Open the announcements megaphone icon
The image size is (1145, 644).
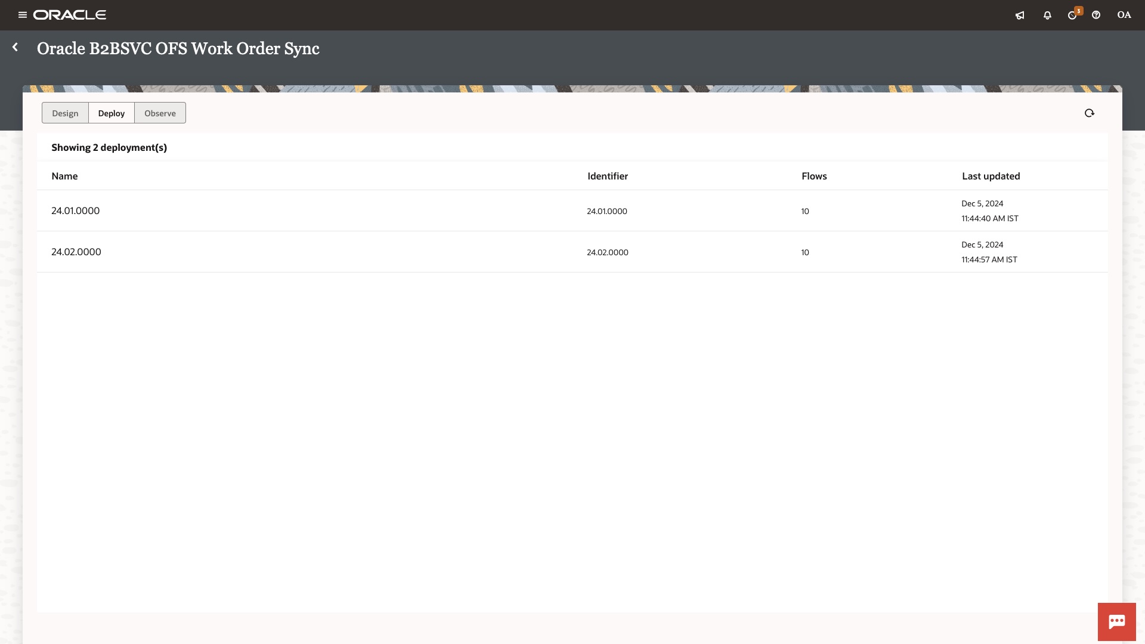(x=1019, y=15)
